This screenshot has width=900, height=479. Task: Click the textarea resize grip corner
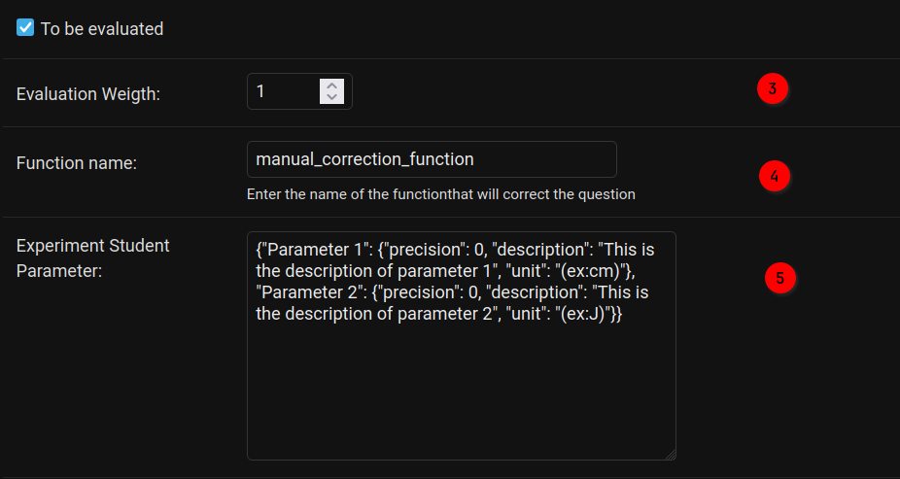670,455
